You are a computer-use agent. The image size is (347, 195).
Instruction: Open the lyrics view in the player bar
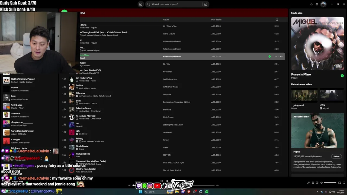tap(309, 183)
